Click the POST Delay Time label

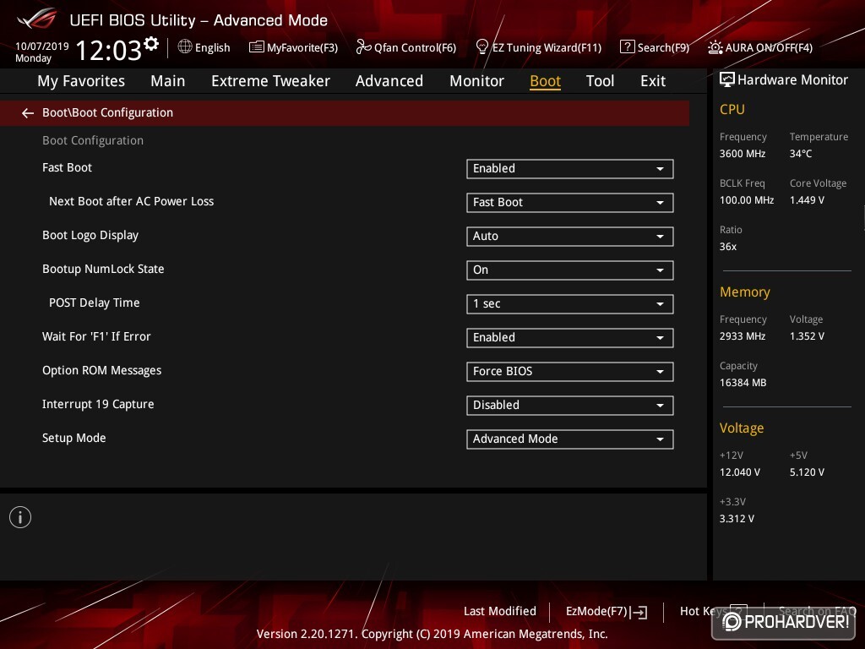click(95, 303)
